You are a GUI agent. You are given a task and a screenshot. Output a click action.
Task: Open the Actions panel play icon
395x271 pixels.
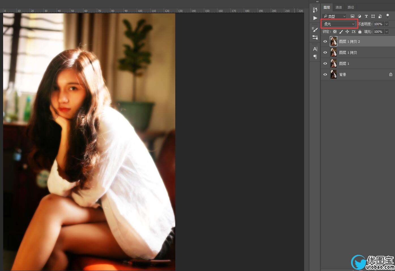(315, 18)
